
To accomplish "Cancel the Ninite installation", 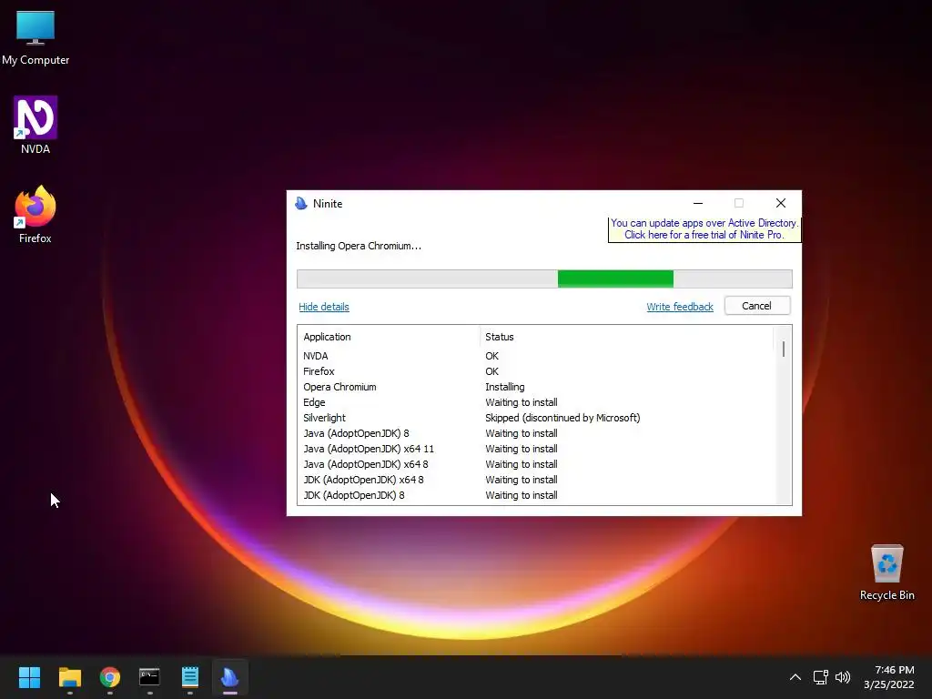I will tap(756, 306).
